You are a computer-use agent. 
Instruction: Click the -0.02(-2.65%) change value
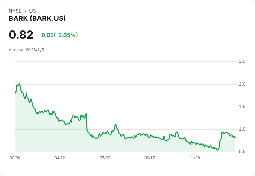58,35
